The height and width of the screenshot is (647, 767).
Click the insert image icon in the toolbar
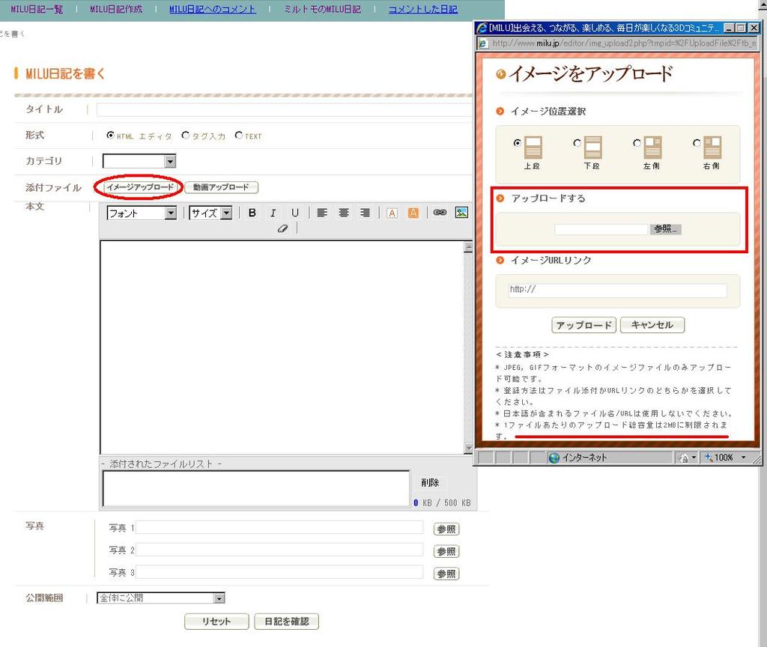[x=461, y=213]
